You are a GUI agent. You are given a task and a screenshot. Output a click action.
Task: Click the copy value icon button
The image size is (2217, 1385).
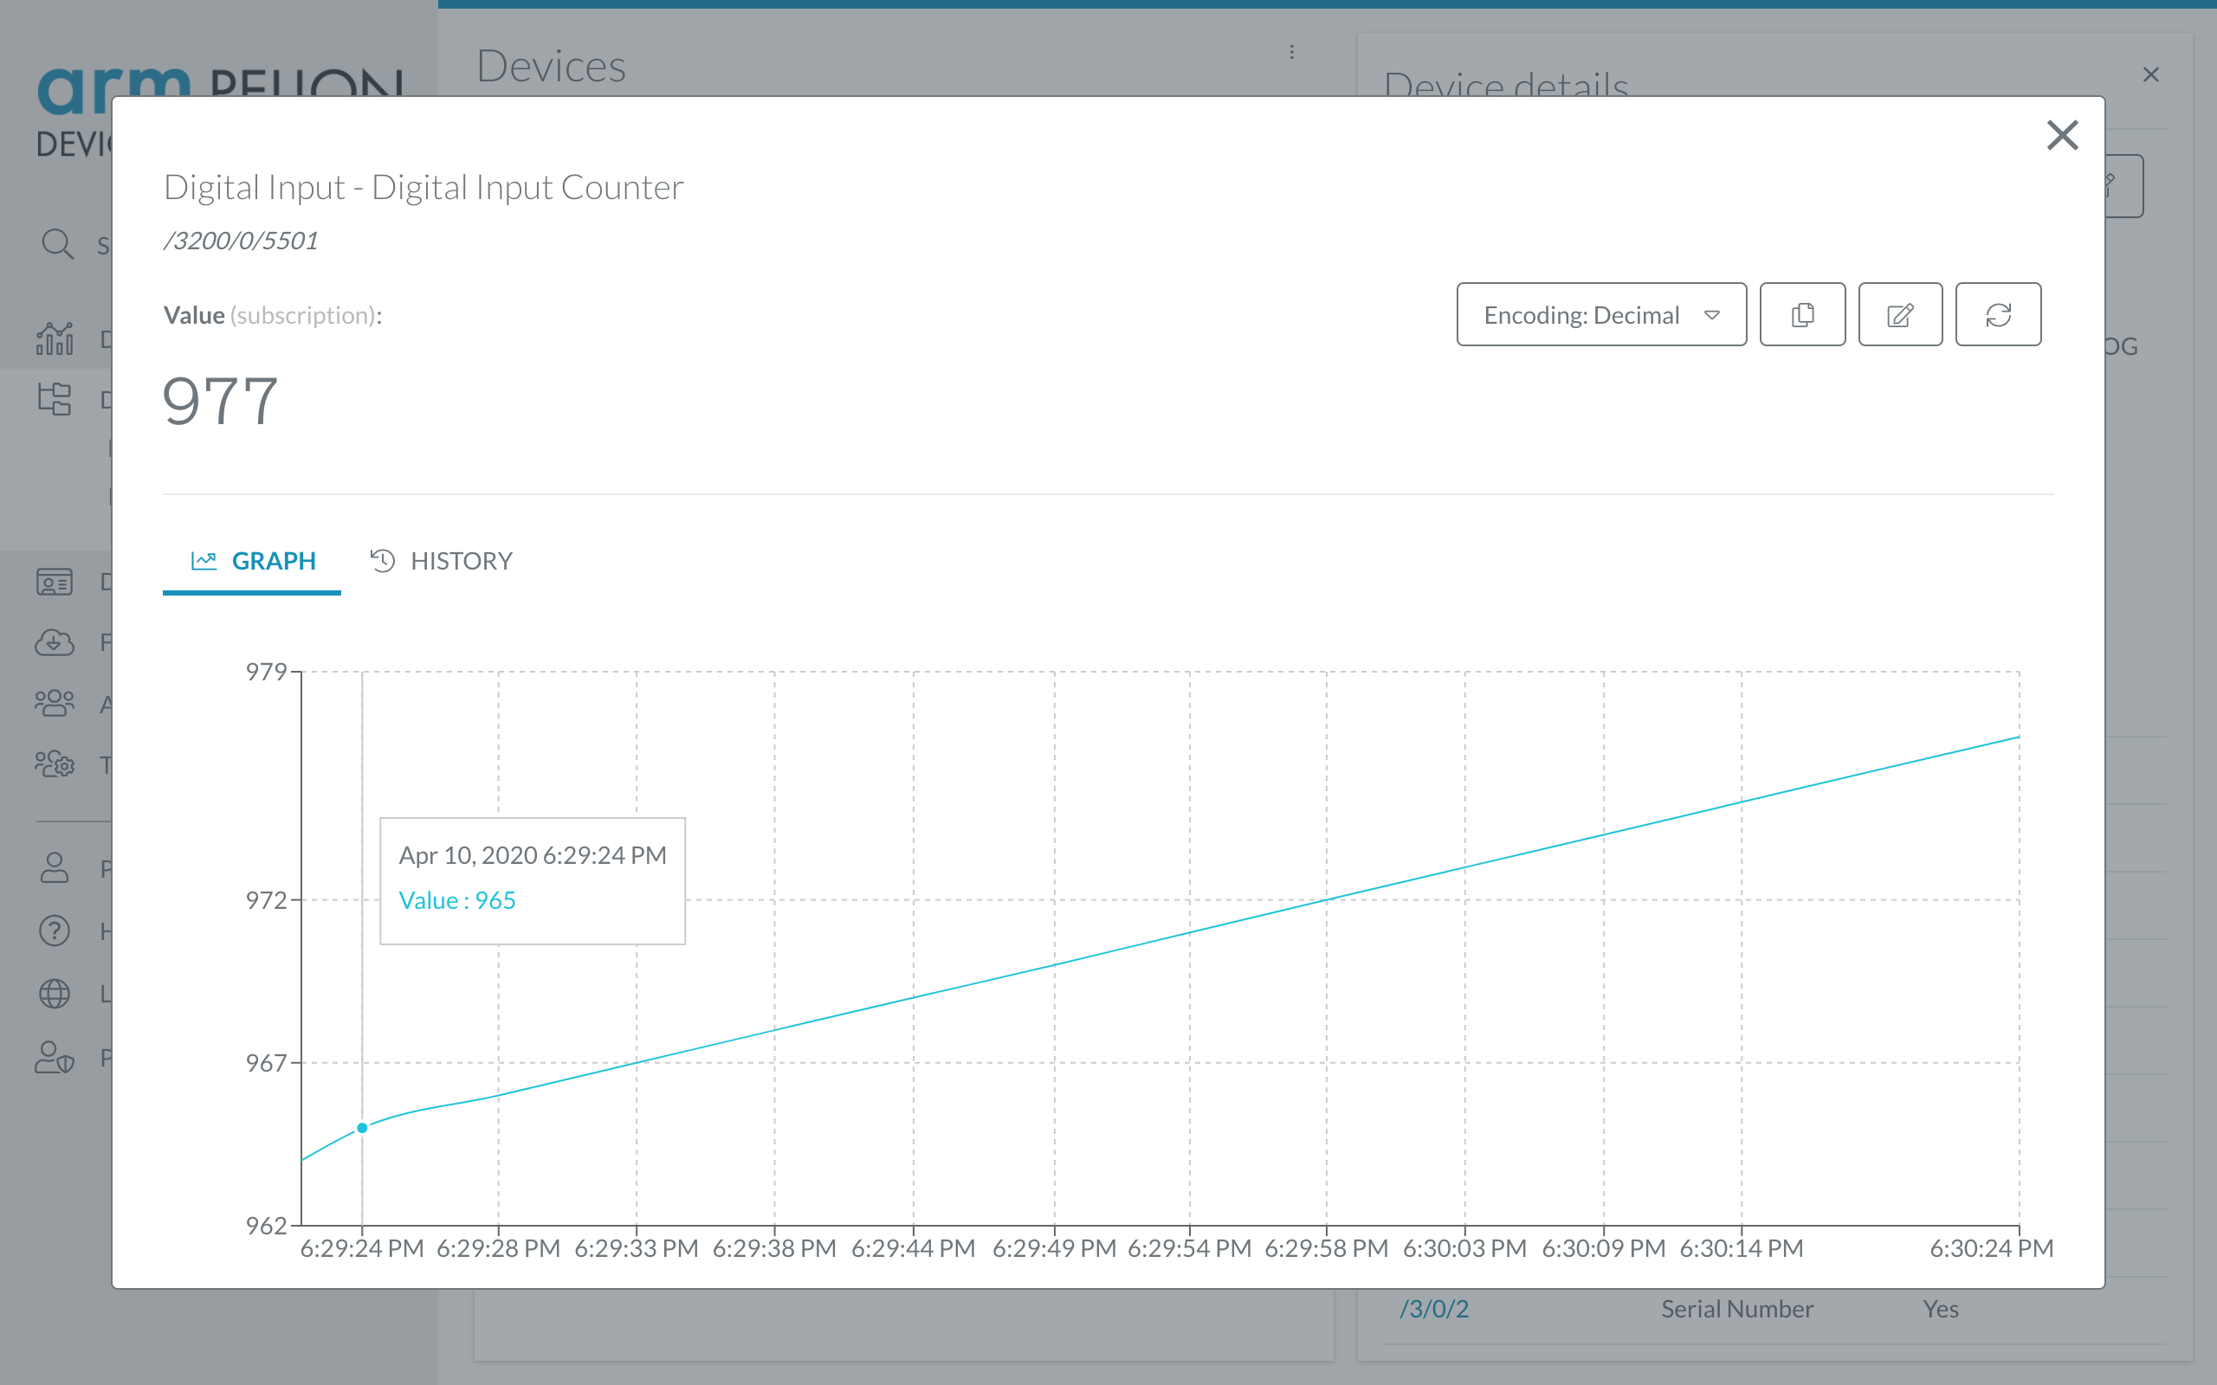(x=1802, y=314)
